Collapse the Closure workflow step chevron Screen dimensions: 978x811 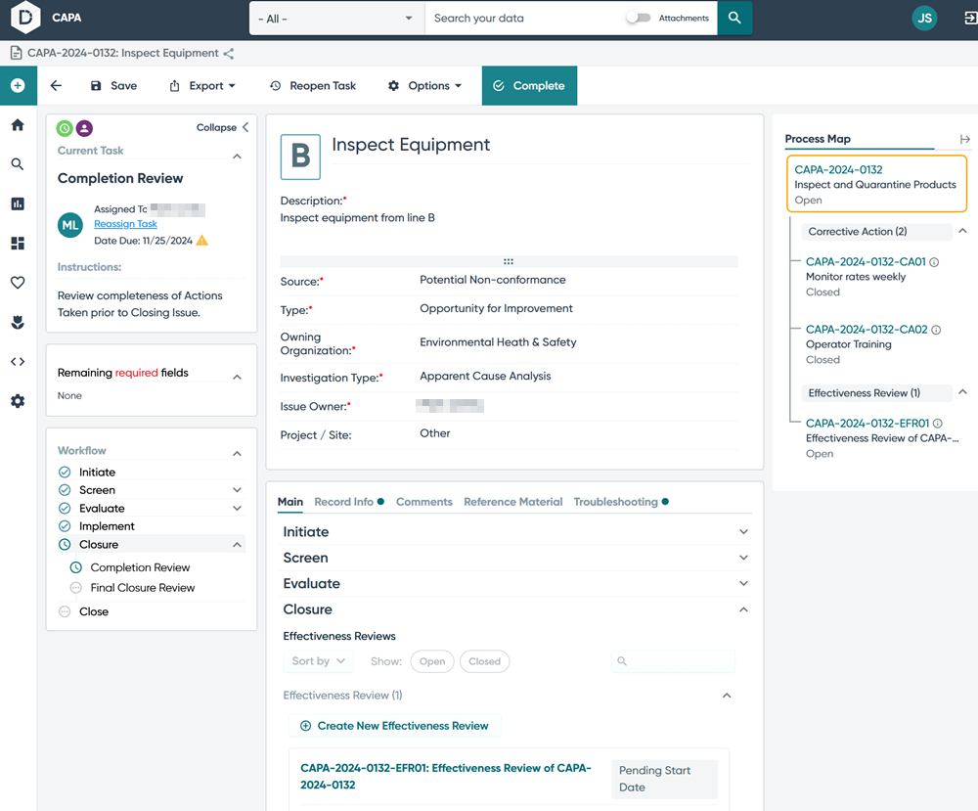237,545
